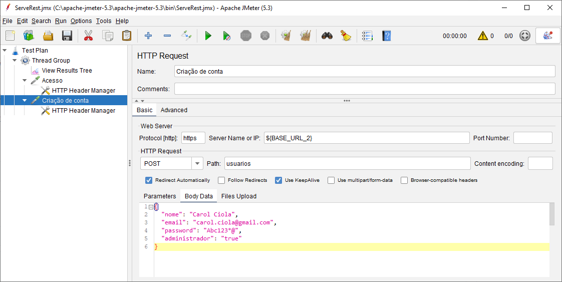Collapse the Acesso sampler node

25,81
